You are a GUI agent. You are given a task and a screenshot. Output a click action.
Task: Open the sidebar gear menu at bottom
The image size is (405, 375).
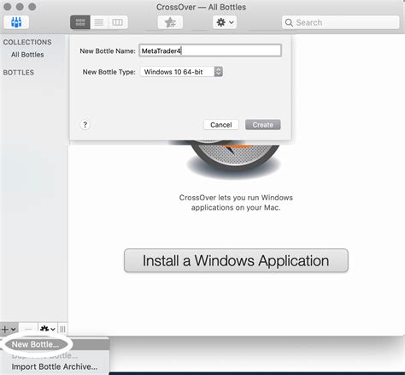click(x=47, y=329)
